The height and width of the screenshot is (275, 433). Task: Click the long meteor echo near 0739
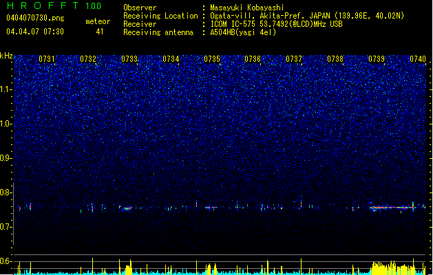[392, 208]
